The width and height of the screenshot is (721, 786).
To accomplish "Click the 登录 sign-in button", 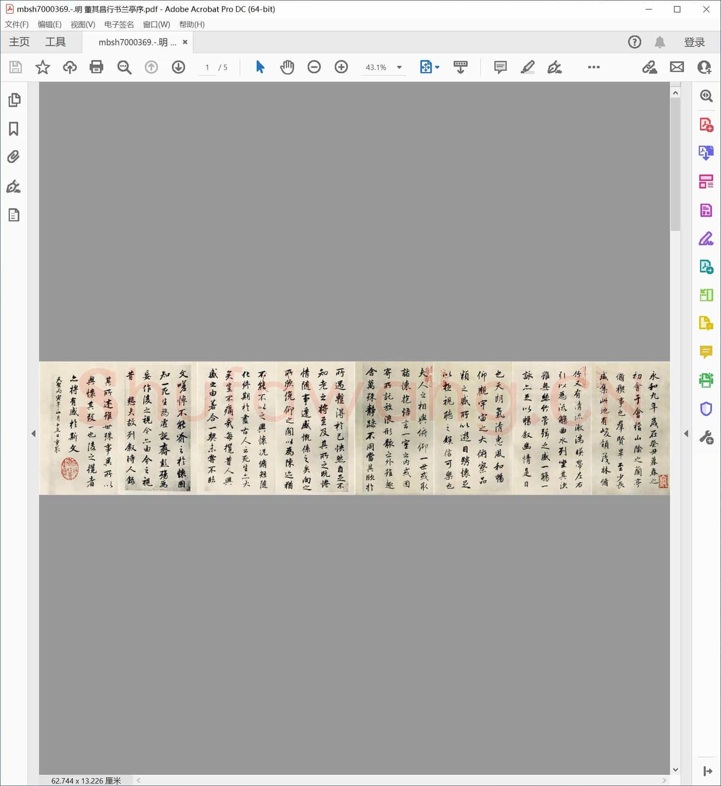I will point(695,42).
